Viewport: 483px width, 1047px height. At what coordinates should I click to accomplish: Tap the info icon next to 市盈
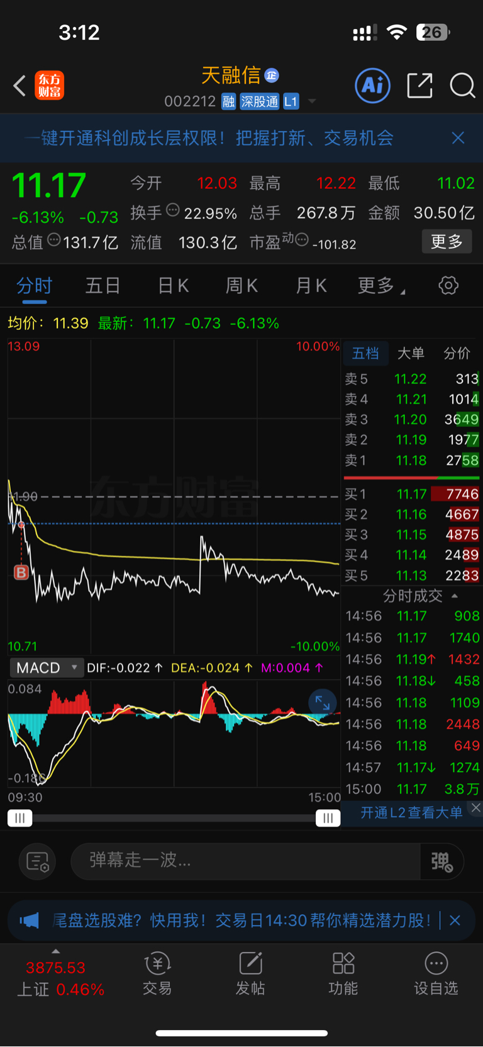tap(303, 240)
